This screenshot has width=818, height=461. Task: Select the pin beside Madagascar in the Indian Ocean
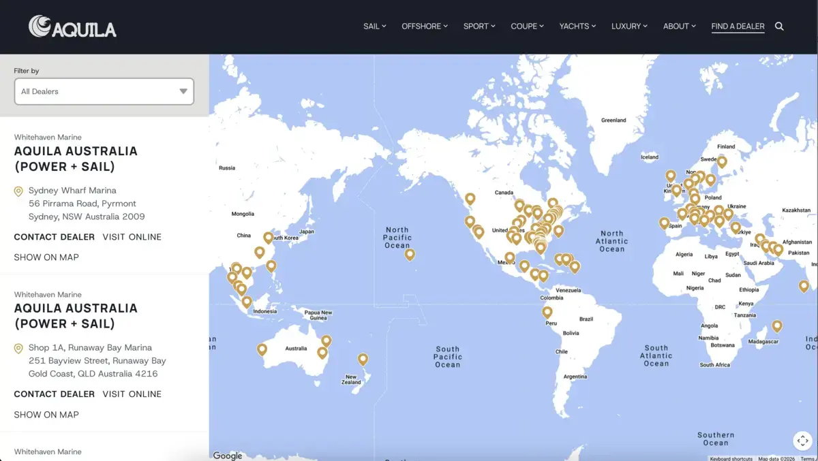(777, 325)
